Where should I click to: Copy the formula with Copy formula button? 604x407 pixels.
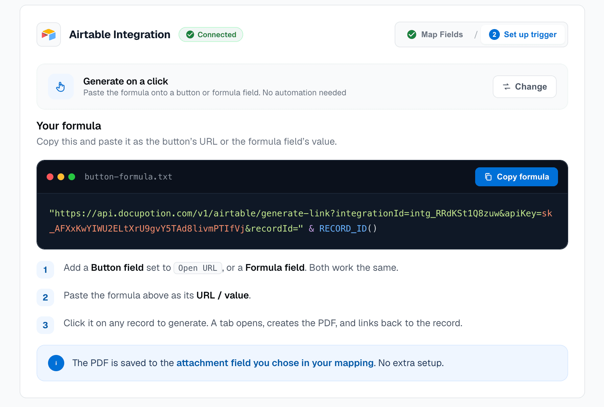click(x=516, y=177)
